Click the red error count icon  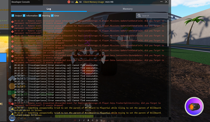click(x=68, y=2)
